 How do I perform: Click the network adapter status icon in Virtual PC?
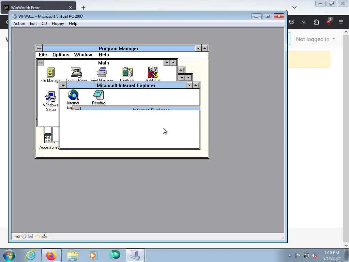[44, 236]
